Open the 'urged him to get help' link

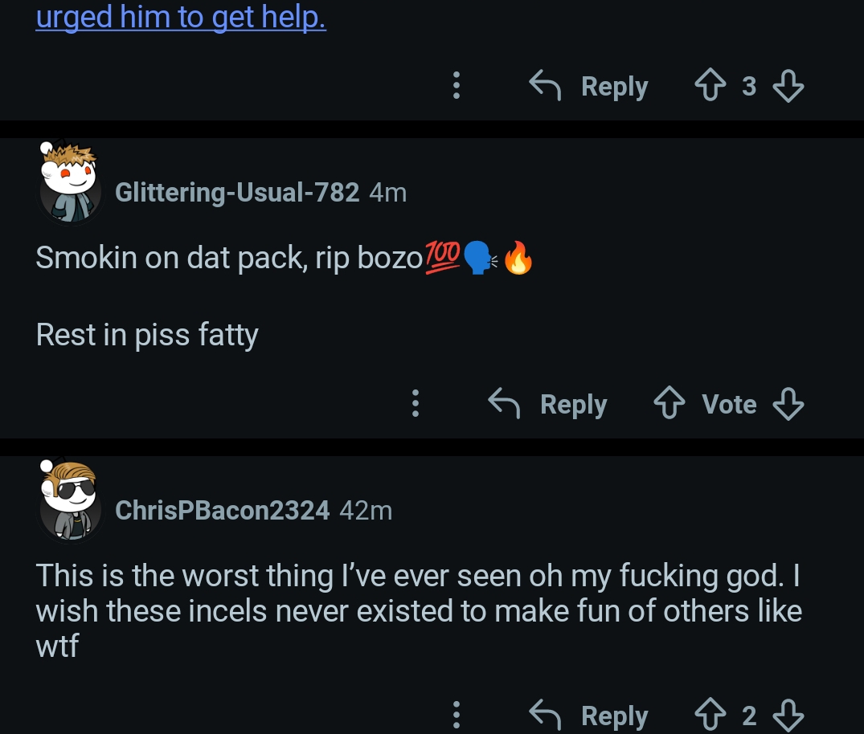pos(180,16)
